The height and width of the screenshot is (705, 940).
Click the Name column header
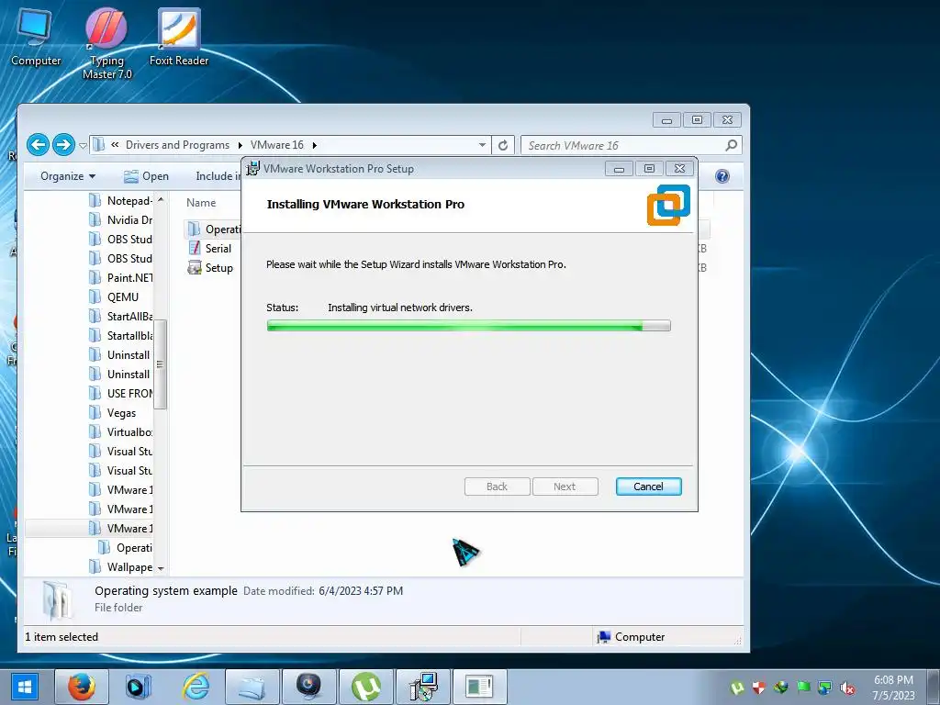pyautogui.click(x=201, y=203)
